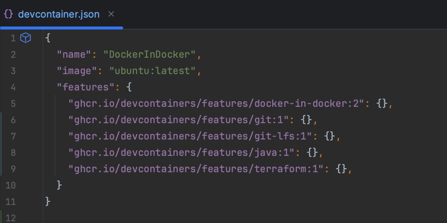
Task: Click the JSON braces file icon in tab
Action: [8, 14]
